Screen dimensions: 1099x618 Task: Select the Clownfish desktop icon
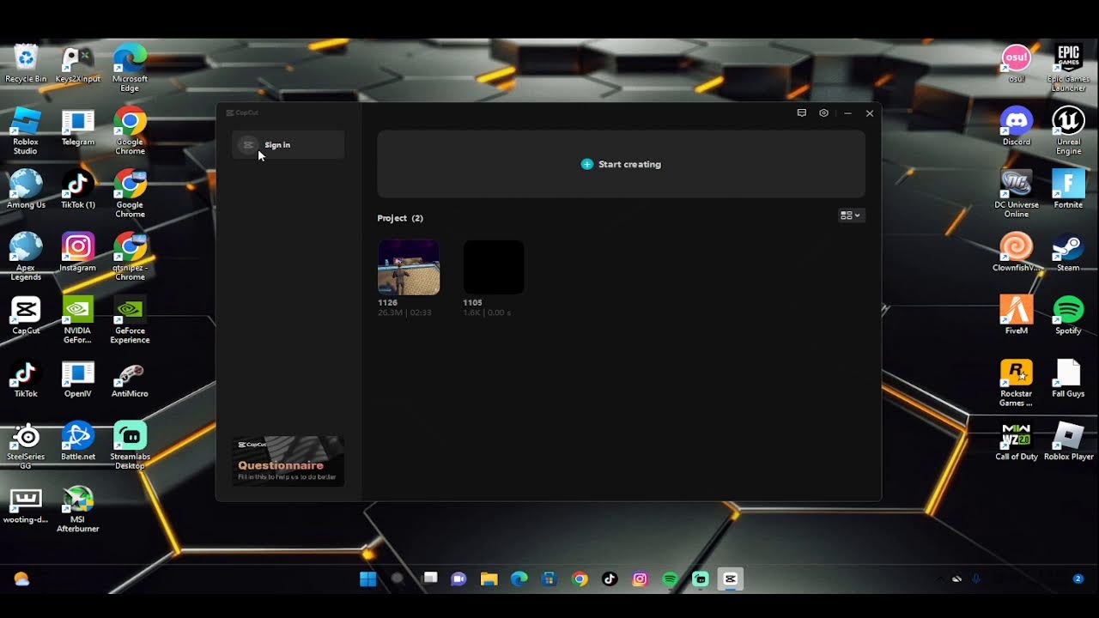1017,252
